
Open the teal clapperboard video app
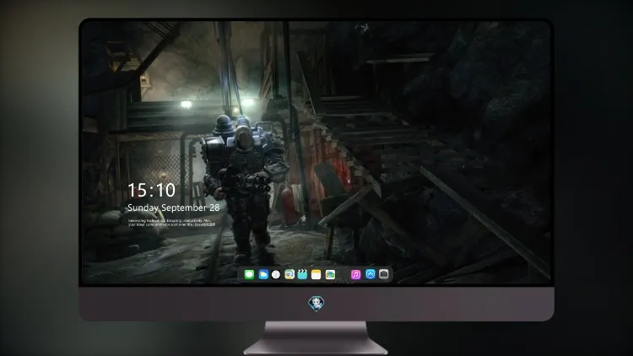point(302,274)
